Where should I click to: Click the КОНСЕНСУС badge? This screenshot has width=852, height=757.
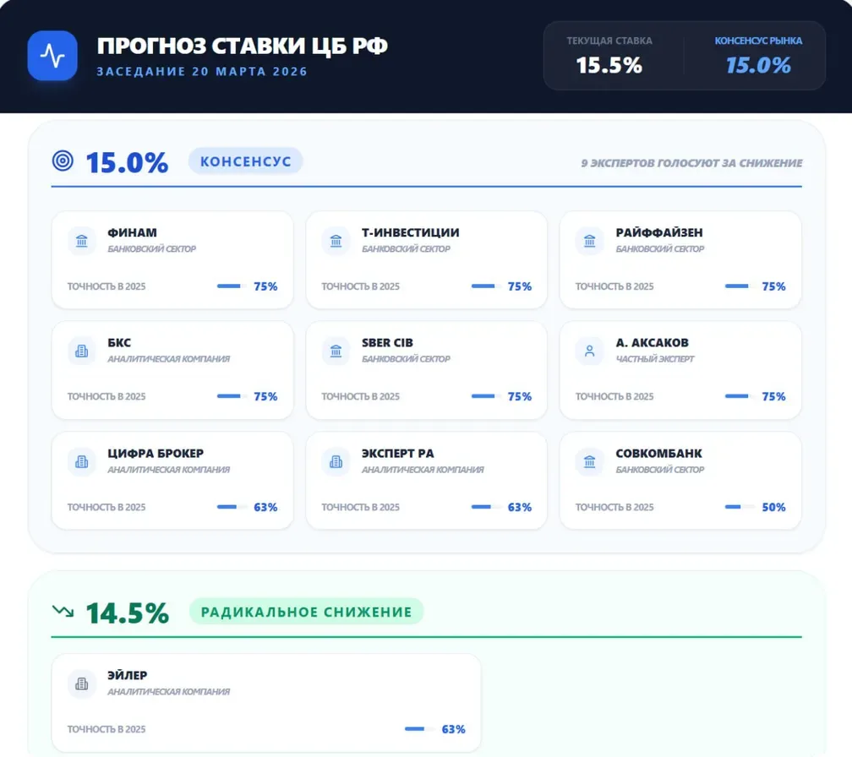246,161
